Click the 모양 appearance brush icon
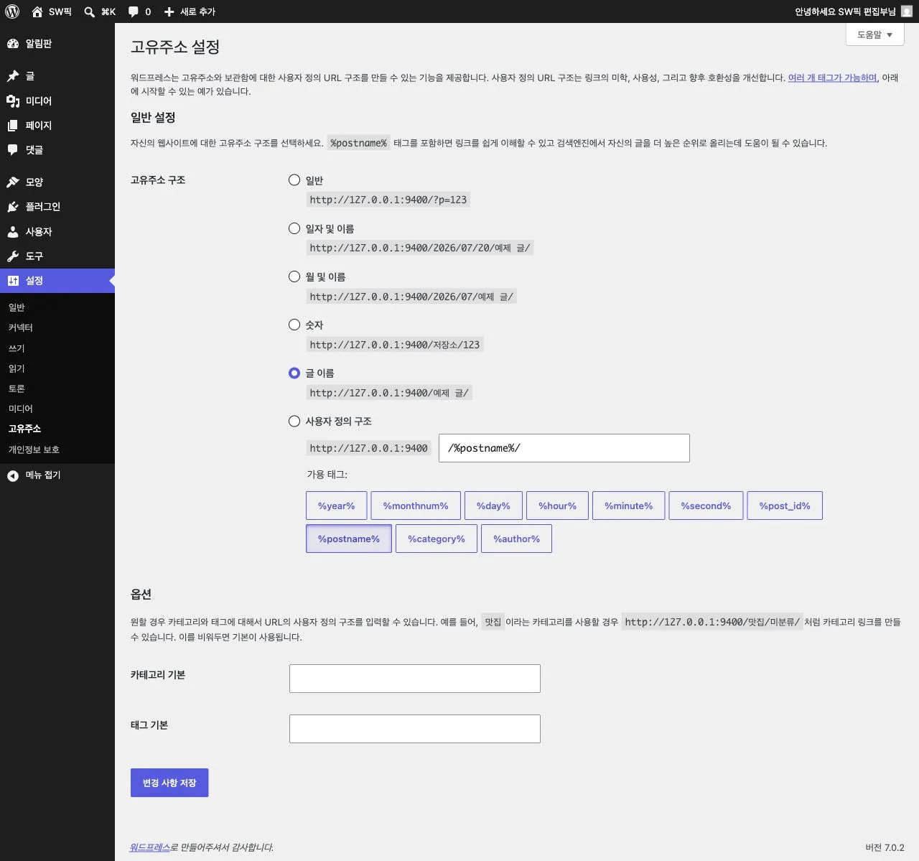This screenshot has height=861, width=919. coord(13,182)
